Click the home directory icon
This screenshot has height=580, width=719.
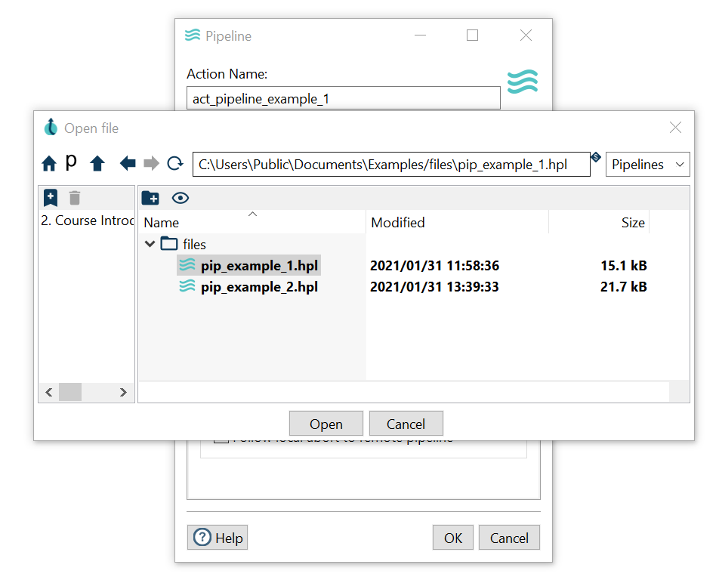coord(49,163)
